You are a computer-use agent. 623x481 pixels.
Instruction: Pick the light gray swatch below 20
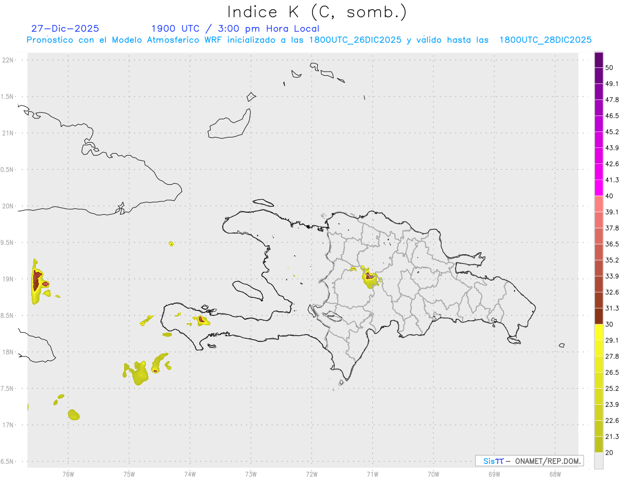pos(599,461)
